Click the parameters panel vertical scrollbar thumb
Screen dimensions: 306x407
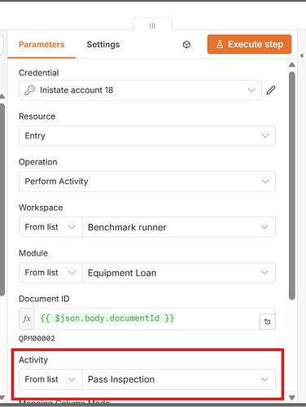pos(292,186)
